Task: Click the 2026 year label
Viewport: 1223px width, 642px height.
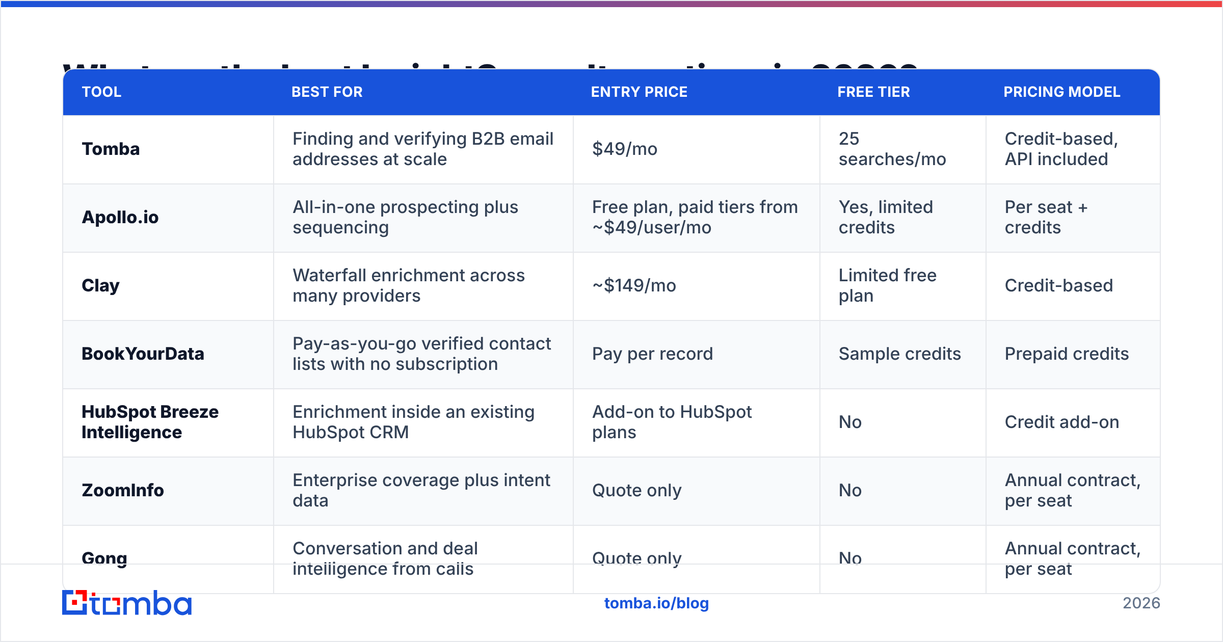Action: coord(1141,603)
